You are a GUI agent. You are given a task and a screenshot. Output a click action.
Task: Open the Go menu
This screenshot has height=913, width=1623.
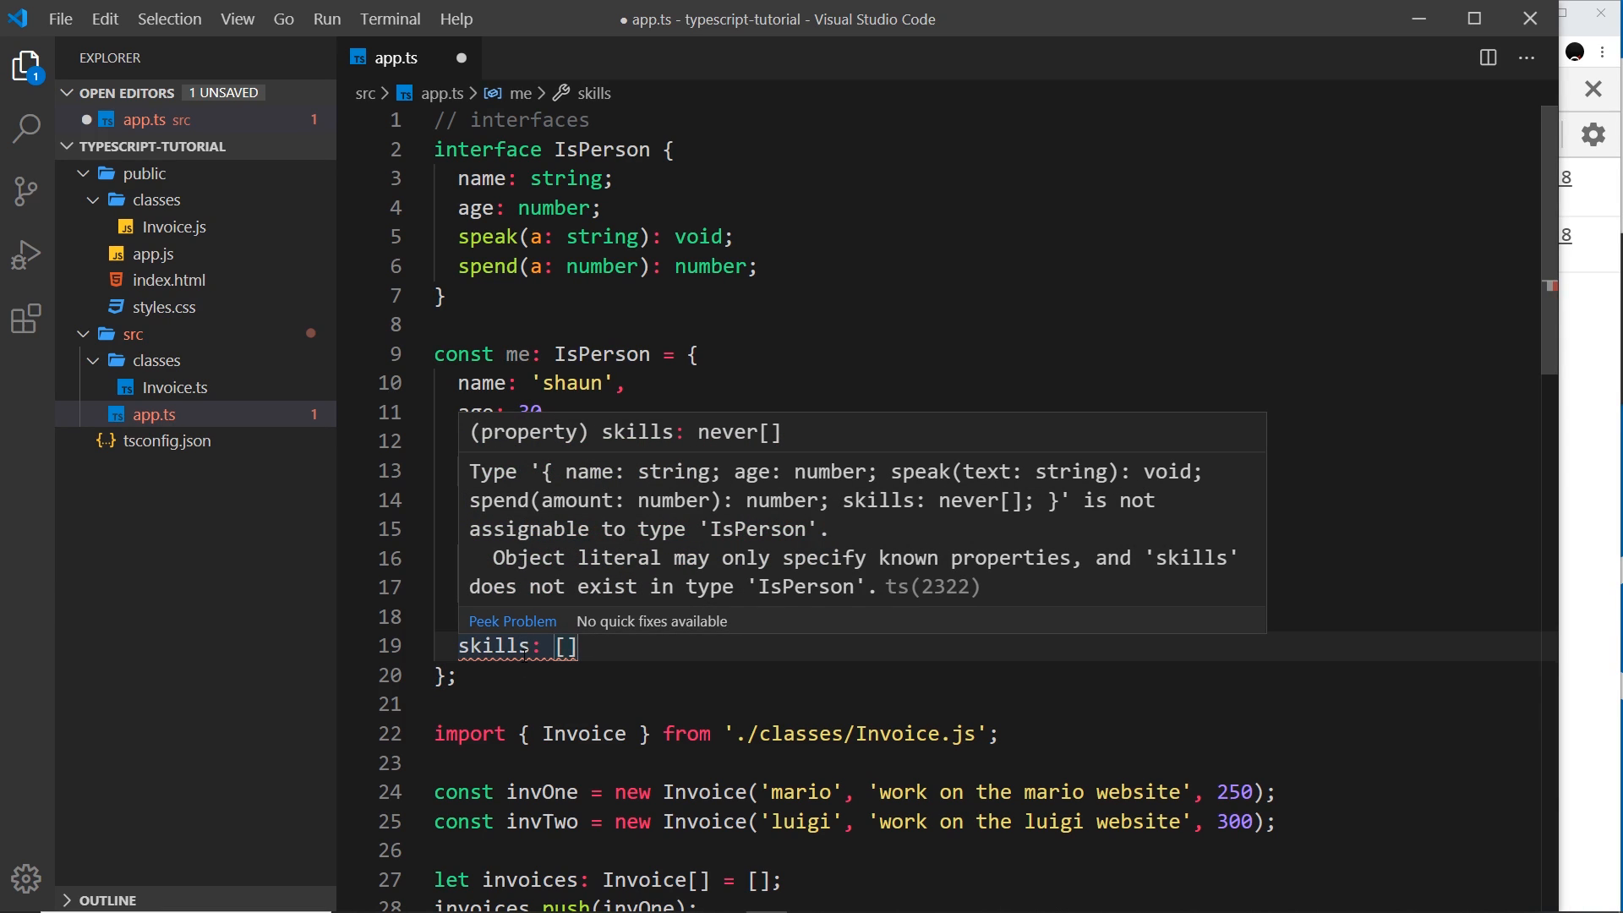tap(284, 19)
